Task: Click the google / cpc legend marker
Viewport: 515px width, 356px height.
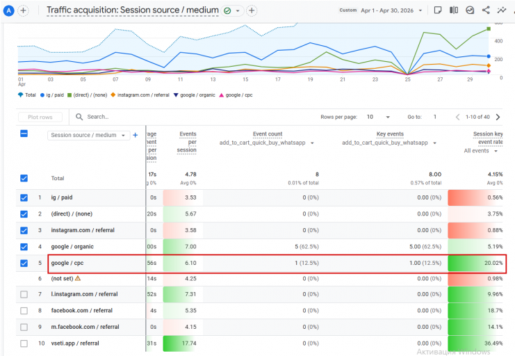Action: click(x=222, y=95)
